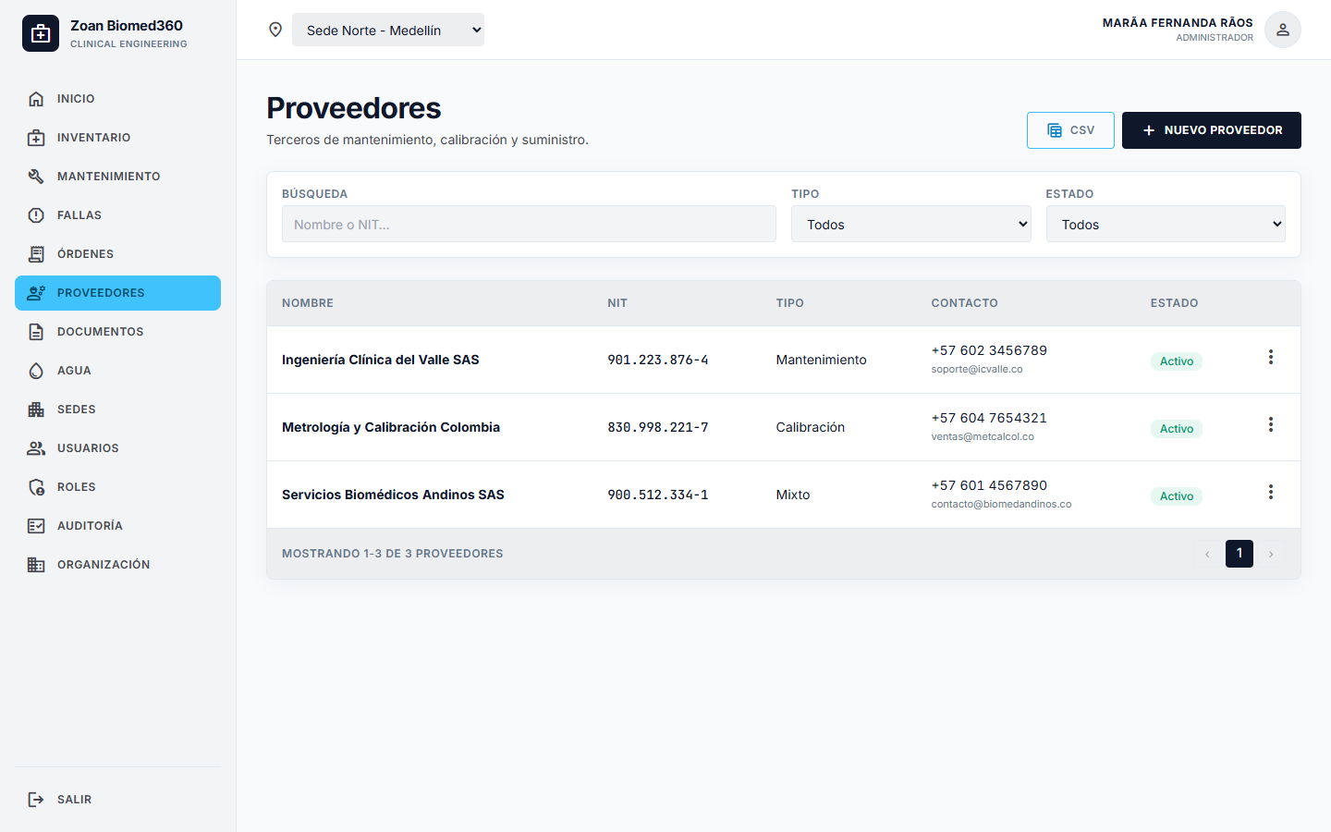
Task: Click Ingeniería Clínica del Valle SAS name
Action: point(381,360)
